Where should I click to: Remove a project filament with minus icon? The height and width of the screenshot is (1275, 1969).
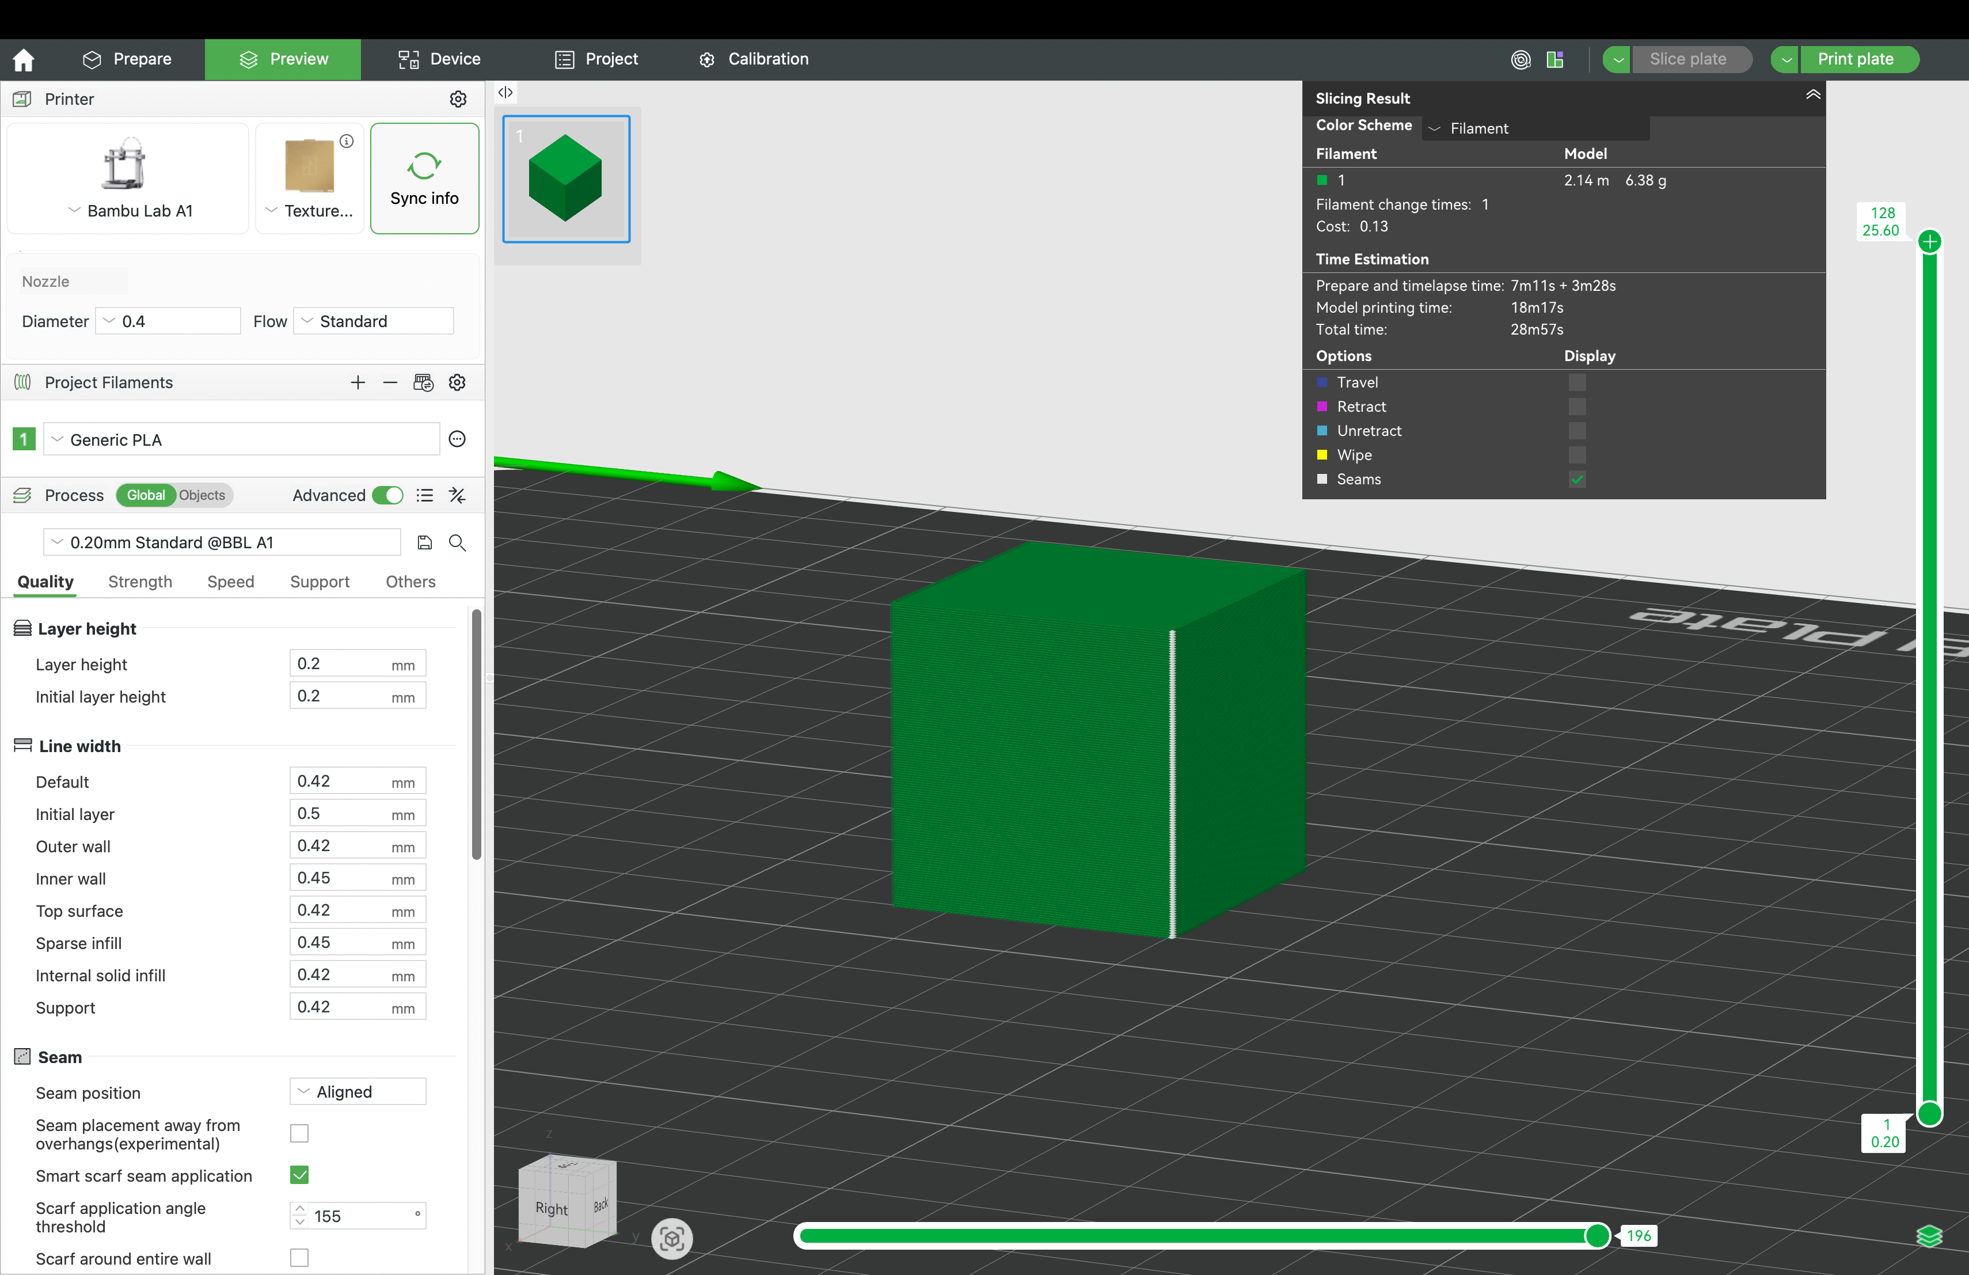(x=390, y=382)
